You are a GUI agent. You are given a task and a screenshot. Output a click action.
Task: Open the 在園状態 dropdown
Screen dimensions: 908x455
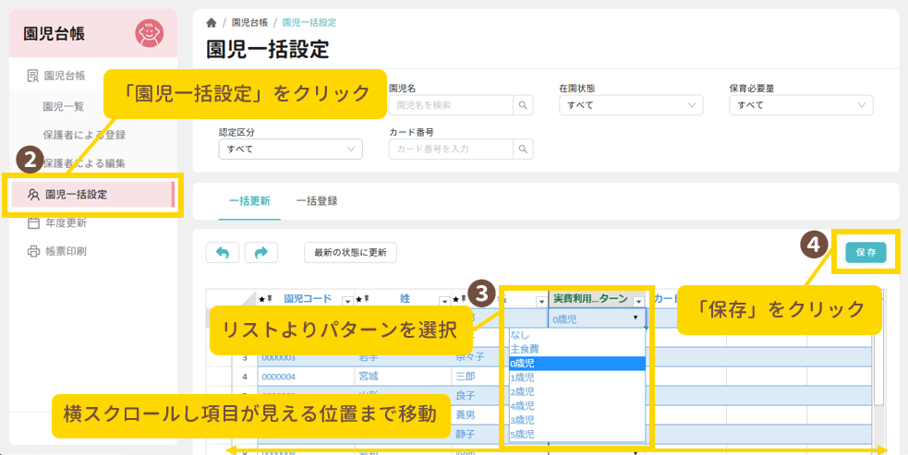(x=631, y=105)
